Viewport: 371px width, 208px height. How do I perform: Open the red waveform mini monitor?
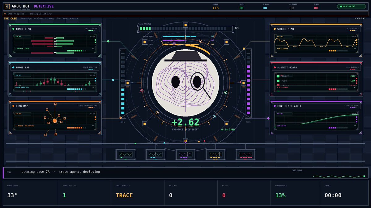(x=245, y=154)
